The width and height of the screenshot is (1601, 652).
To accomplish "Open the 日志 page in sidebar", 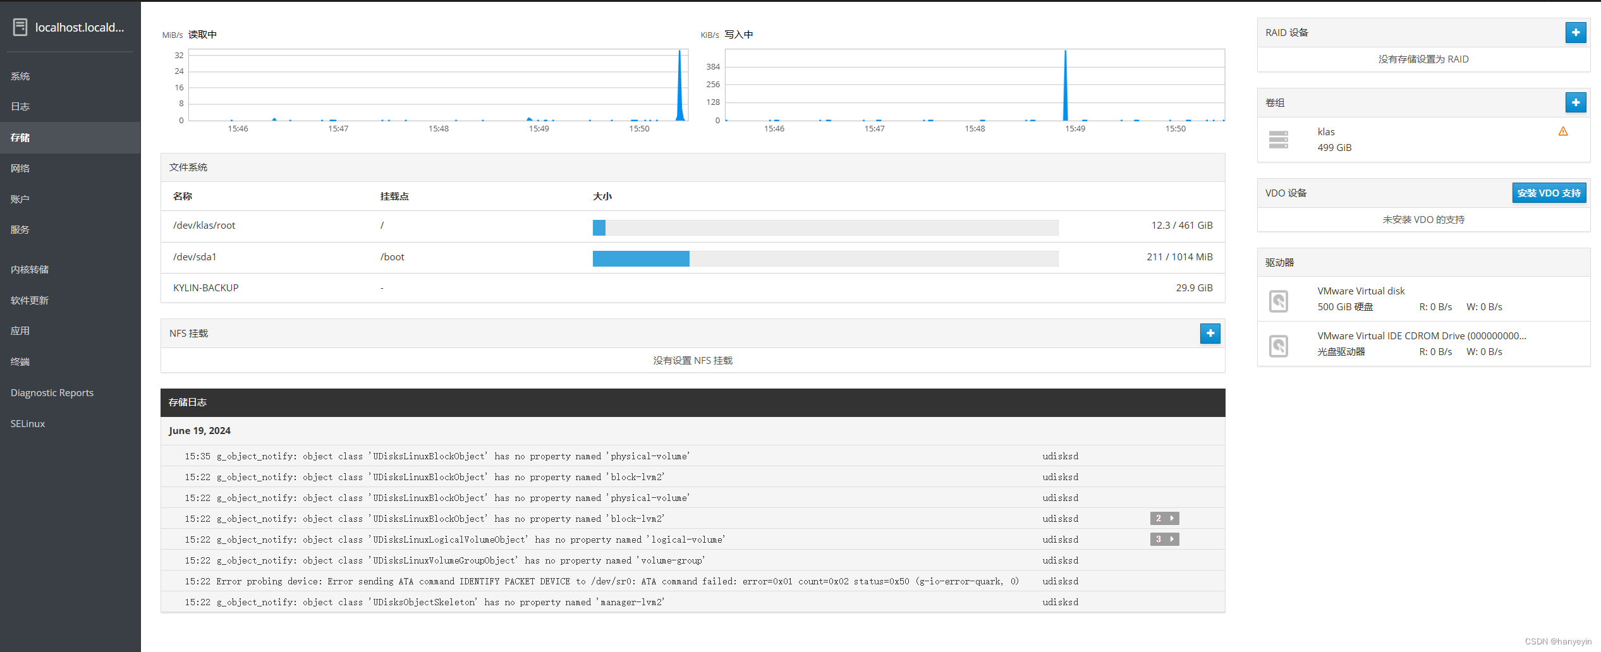I will pos(70,106).
